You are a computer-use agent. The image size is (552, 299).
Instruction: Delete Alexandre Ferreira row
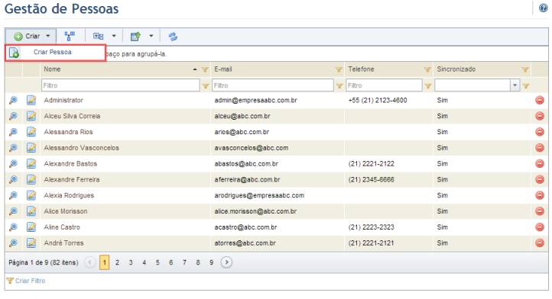pyautogui.click(x=540, y=179)
